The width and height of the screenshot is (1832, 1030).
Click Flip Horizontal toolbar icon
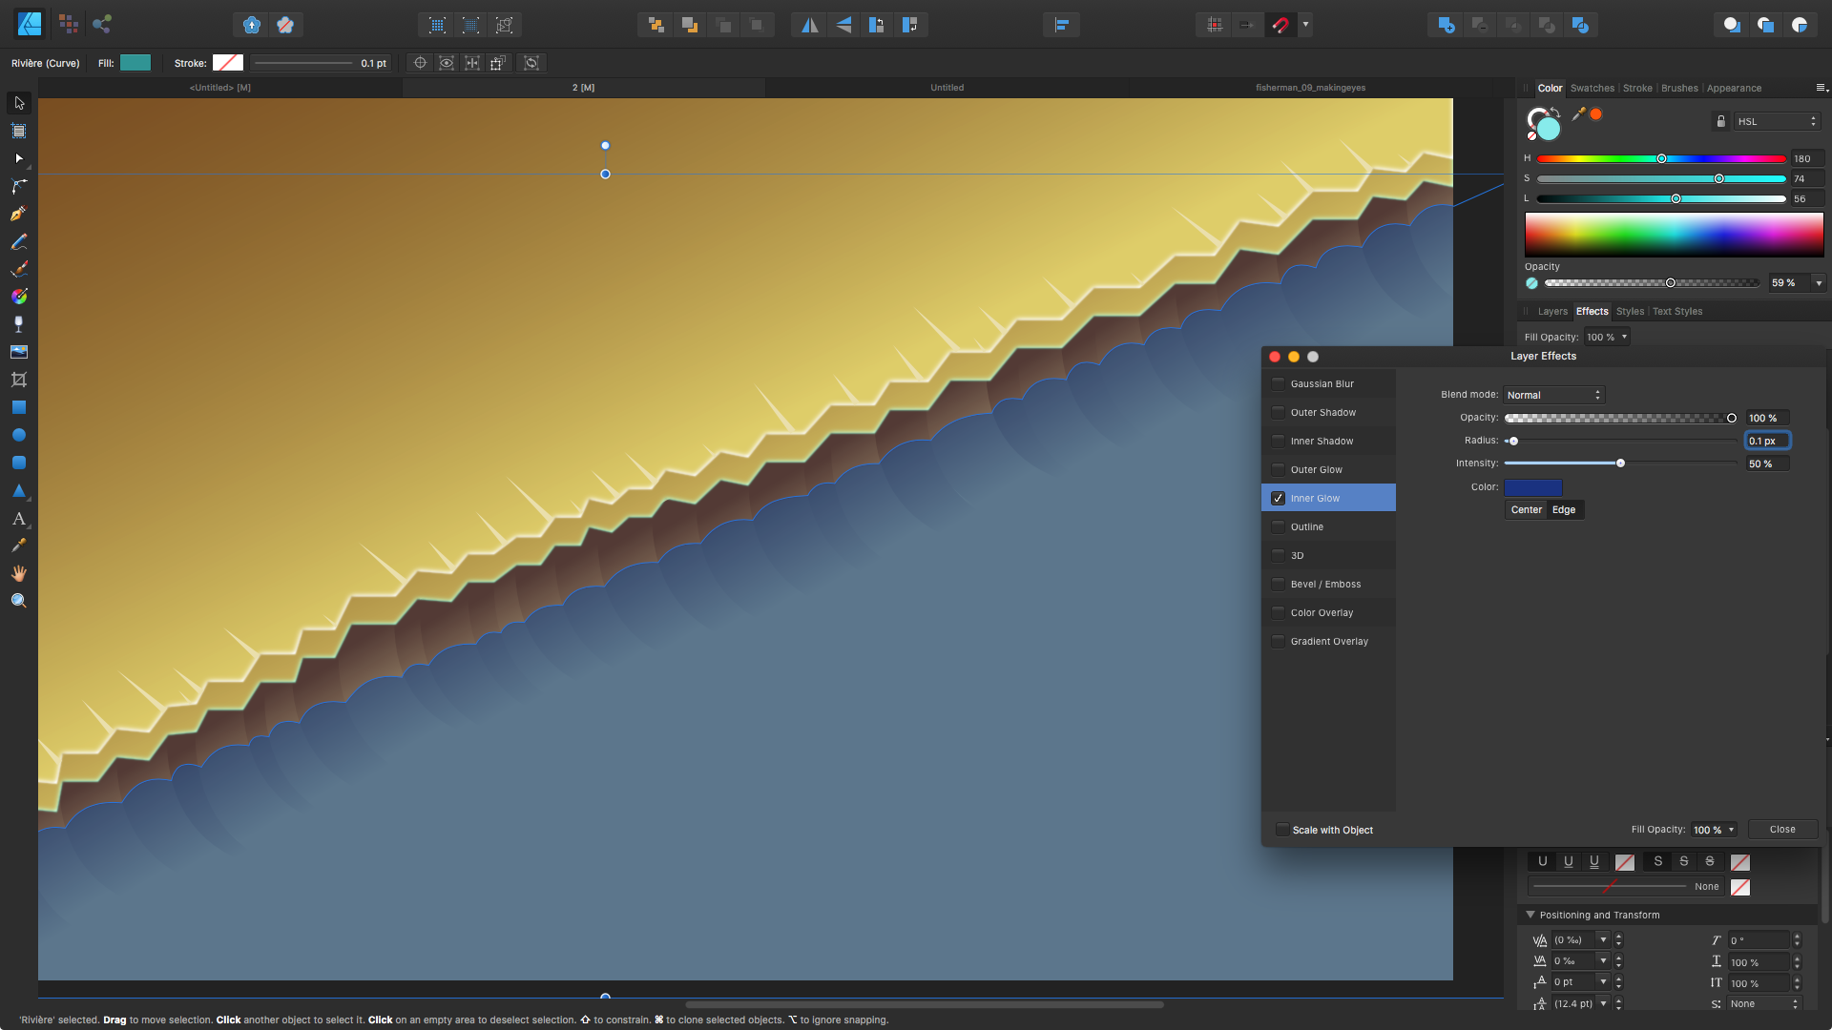coord(809,25)
